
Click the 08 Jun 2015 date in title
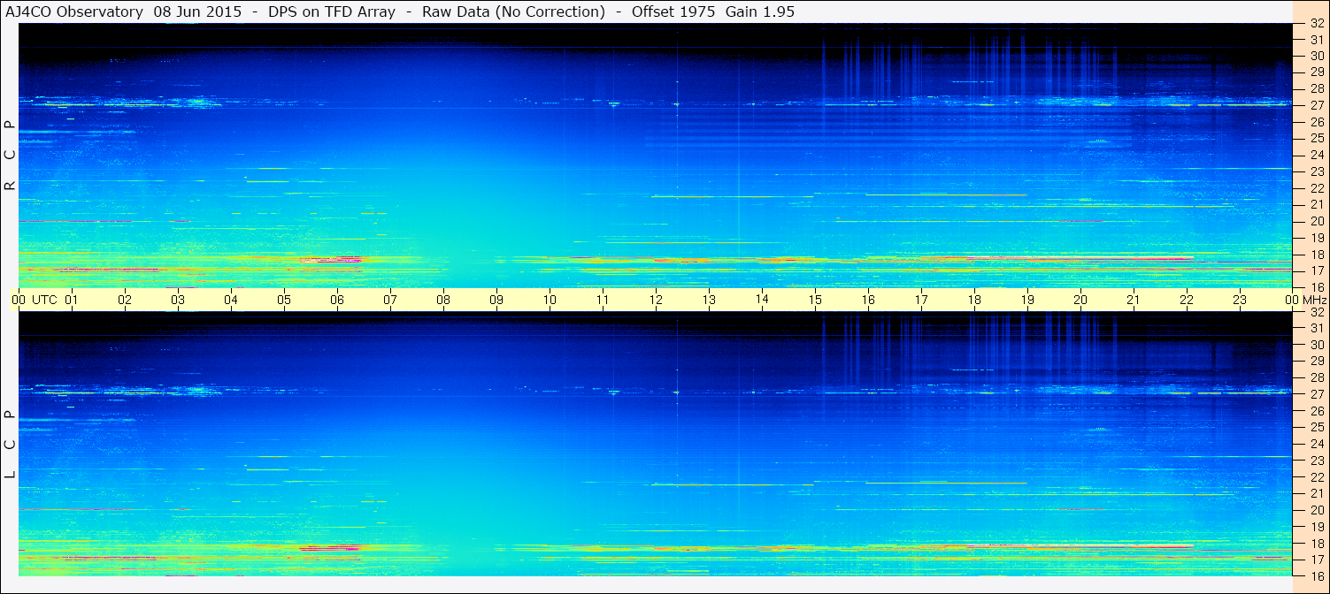pyautogui.click(x=197, y=11)
